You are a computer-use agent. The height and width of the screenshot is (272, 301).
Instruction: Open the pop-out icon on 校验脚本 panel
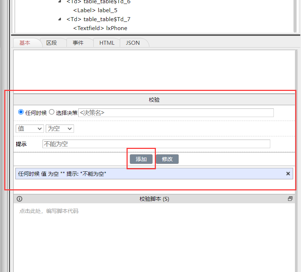point(290,198)
